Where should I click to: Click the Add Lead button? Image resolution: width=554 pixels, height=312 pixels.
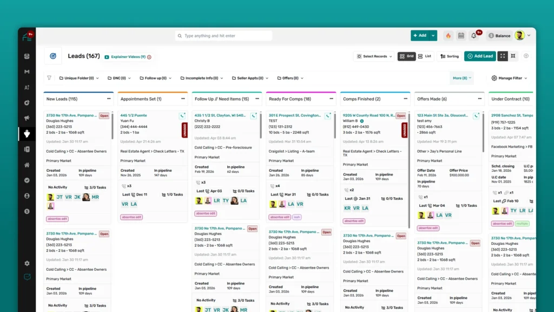click(x=480, y=56)
